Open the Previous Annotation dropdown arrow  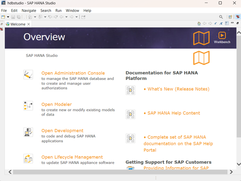(45, 17)
